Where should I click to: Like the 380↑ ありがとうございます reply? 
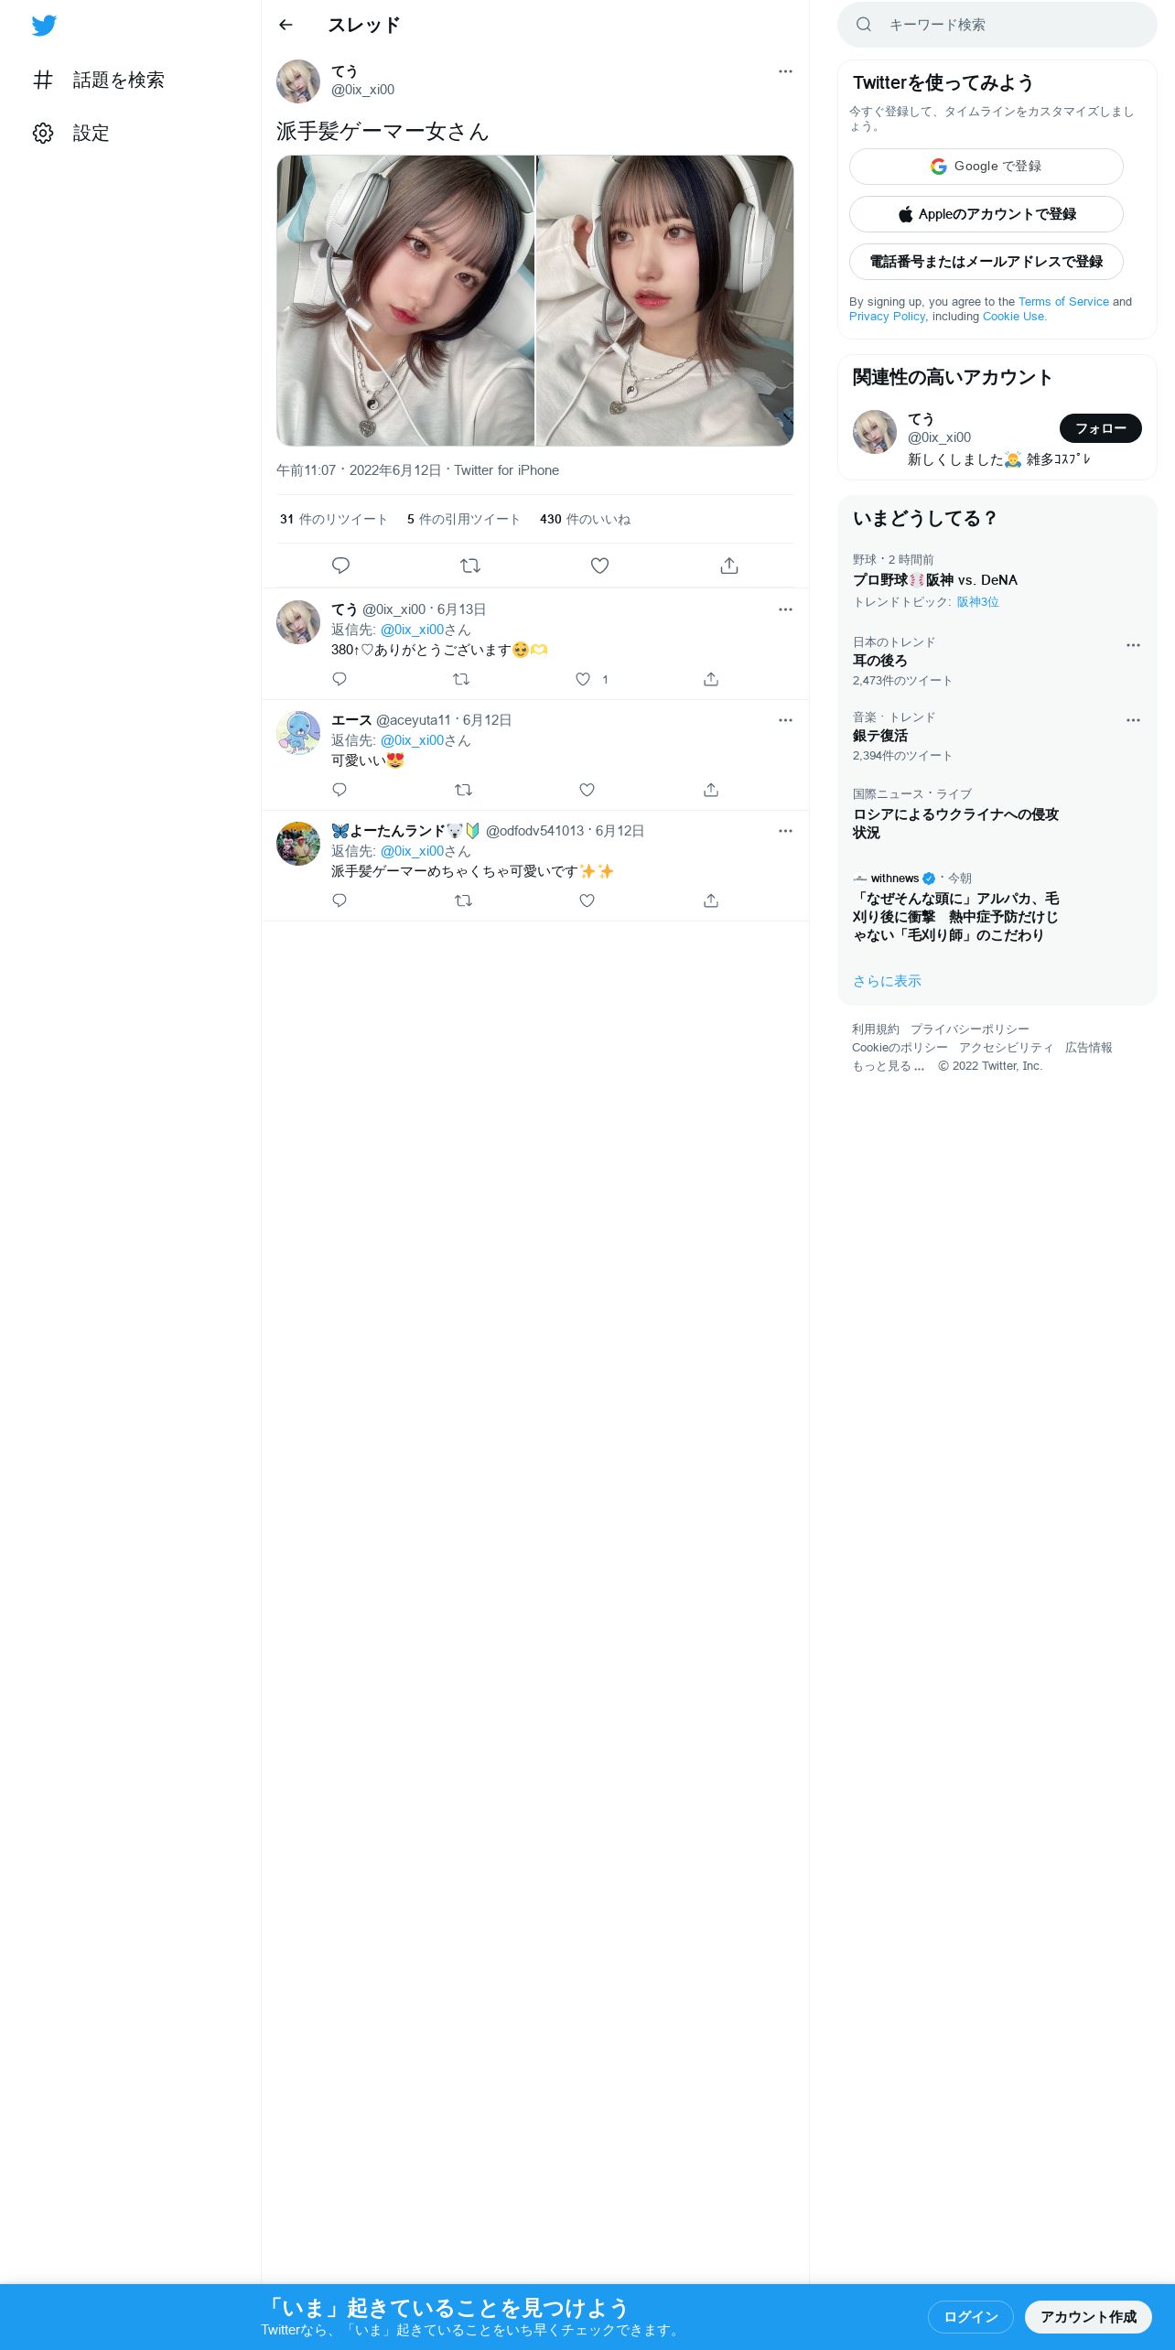[x=583, y=679]
